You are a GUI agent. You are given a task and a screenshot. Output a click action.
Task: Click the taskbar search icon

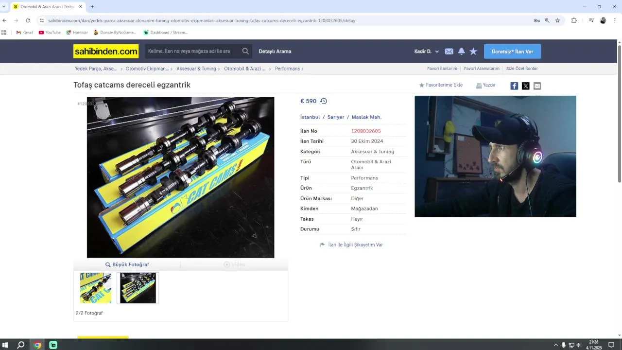pos(21,345)
